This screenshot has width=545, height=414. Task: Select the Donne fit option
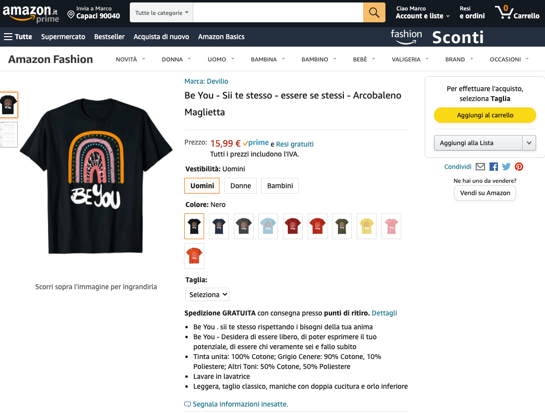point(240,186)
